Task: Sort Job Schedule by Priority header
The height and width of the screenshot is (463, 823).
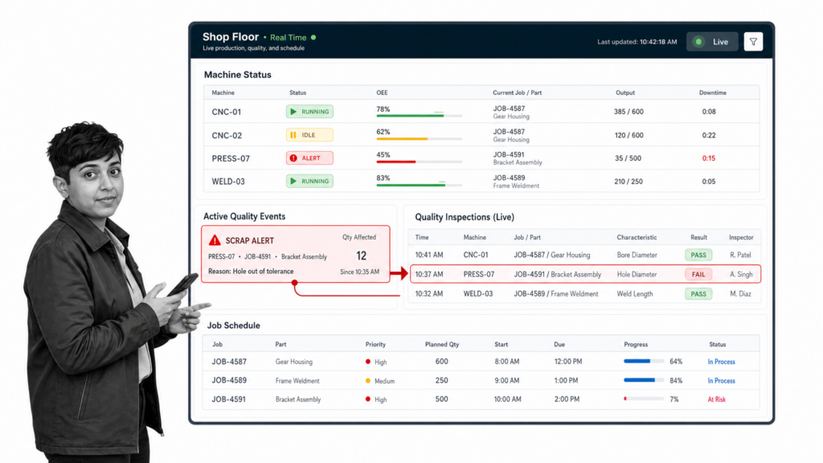Action: [376, 344]
